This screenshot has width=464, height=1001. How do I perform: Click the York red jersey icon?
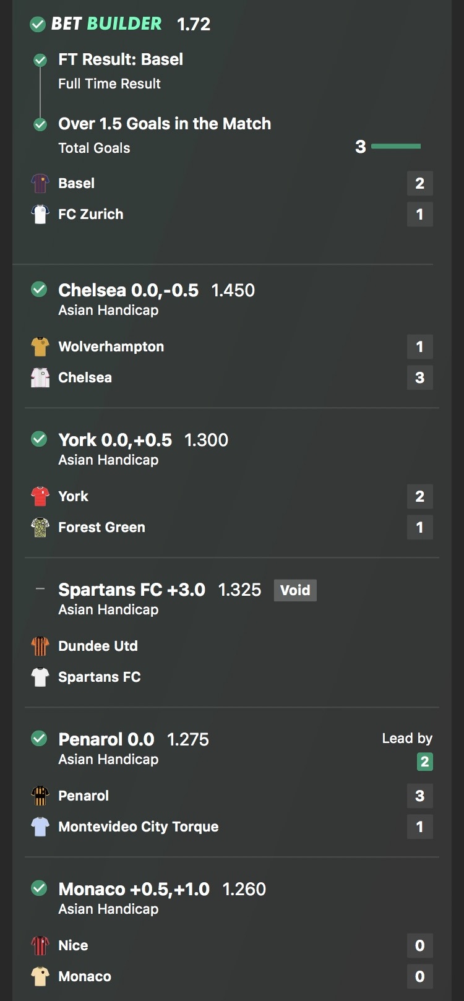(40, 496)
